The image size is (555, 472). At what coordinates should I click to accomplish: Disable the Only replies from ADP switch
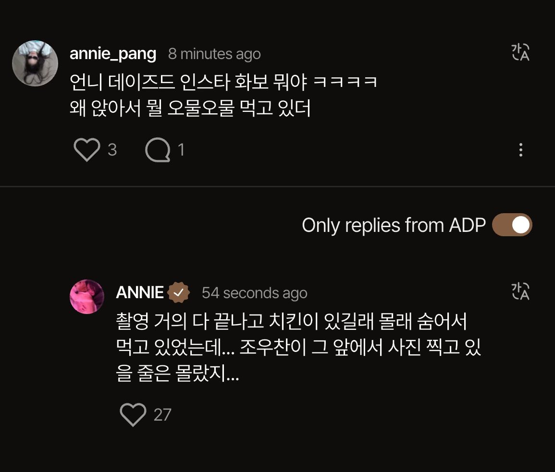pos(512,225)
